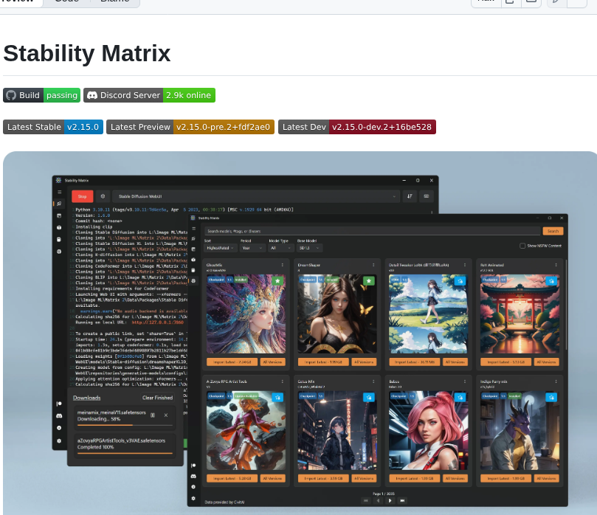This screenshot has height=515, width=597.
Task: Click the Discord icon in the model browser sidebar
Action: point(193,476)
